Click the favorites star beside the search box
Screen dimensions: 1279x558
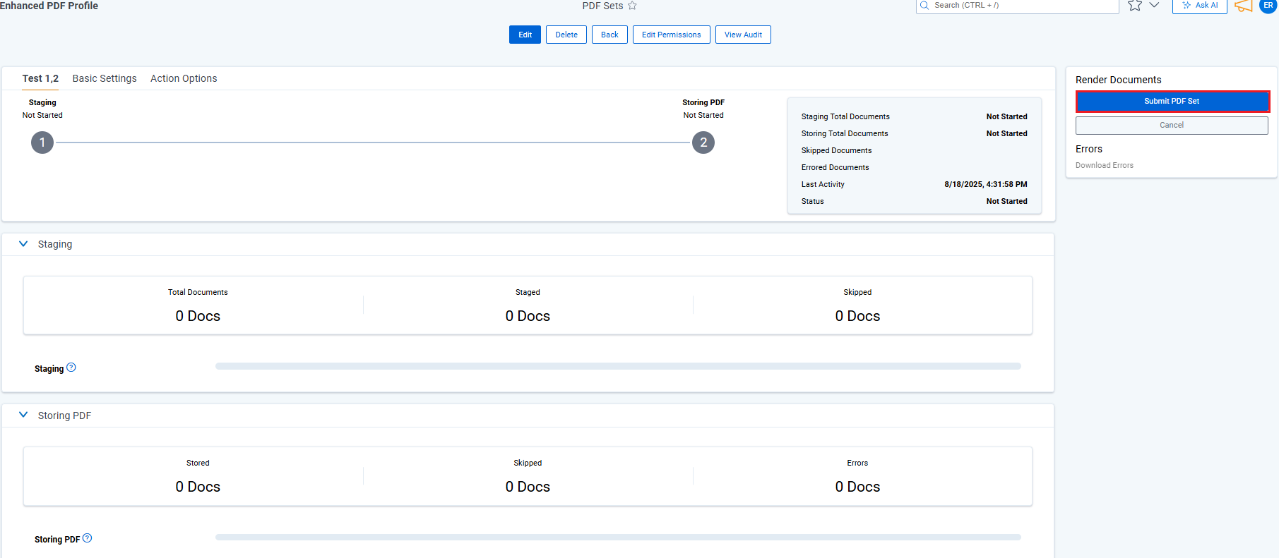(x=1134, y=6)
